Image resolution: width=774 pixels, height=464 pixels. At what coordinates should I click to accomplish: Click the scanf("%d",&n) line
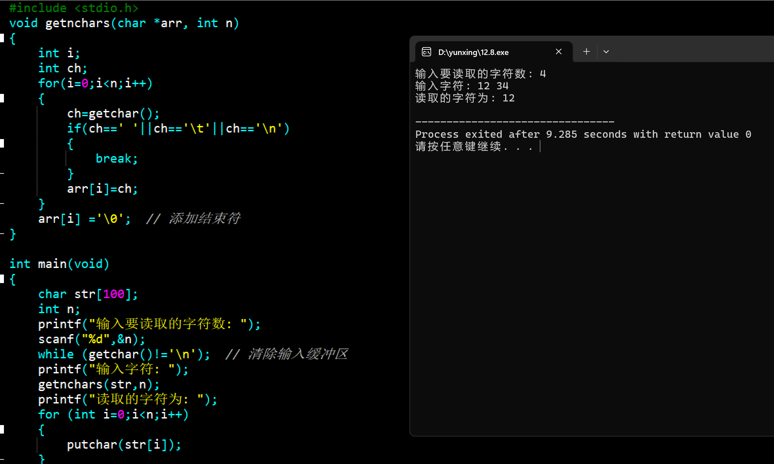92,339
